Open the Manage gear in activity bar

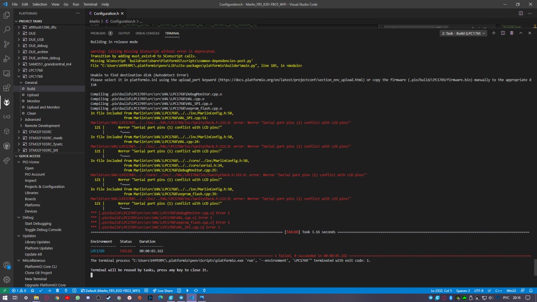pyautogui.click(x=7, y=279)
